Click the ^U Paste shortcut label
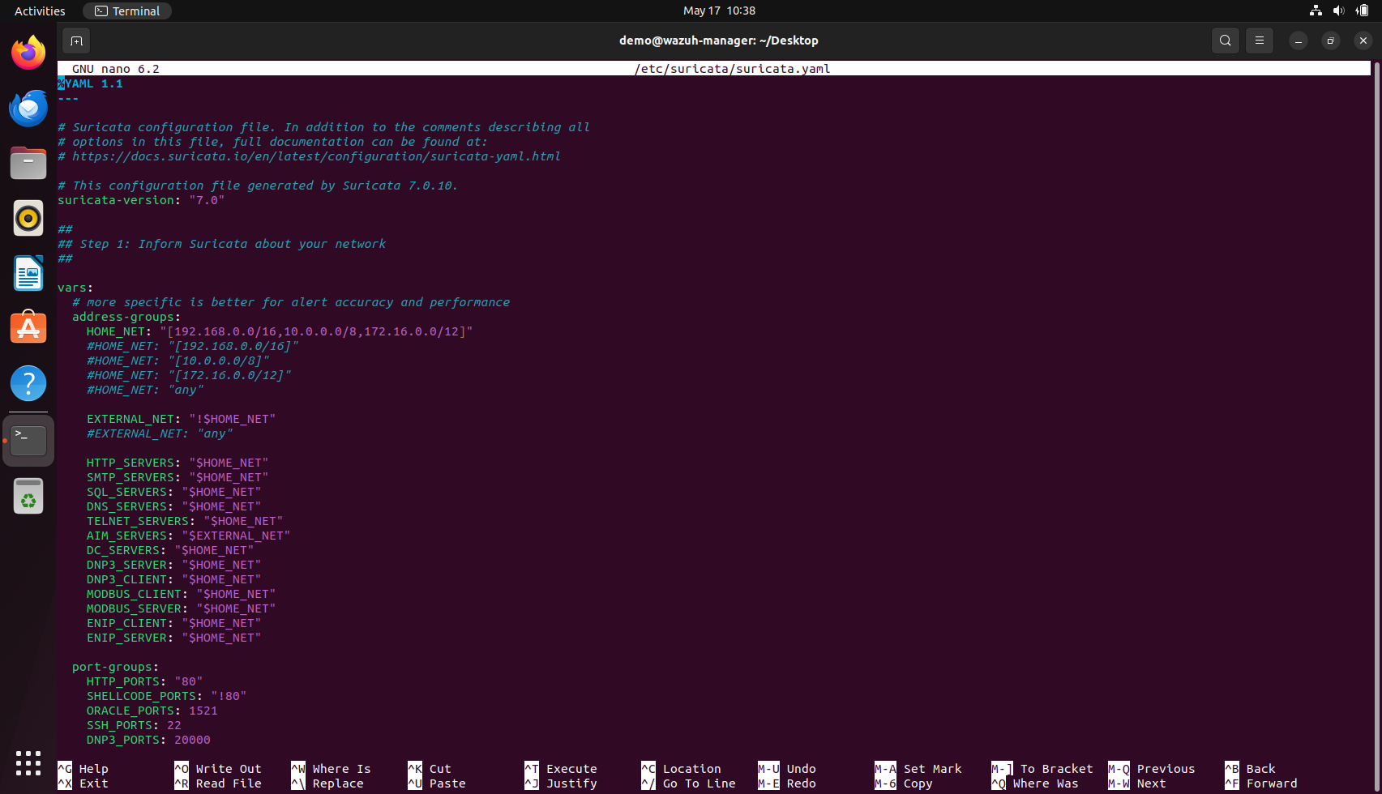The height and width of the screenshot is (794, 1382). click(x=437, y=783)
